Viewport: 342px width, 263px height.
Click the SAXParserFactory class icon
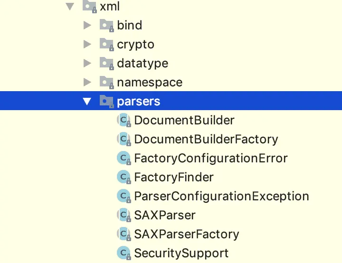pos(123,234)
